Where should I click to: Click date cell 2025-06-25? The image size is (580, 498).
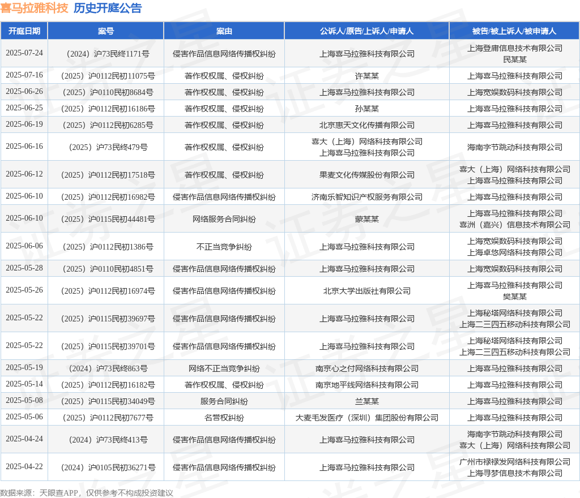[24, 108]
